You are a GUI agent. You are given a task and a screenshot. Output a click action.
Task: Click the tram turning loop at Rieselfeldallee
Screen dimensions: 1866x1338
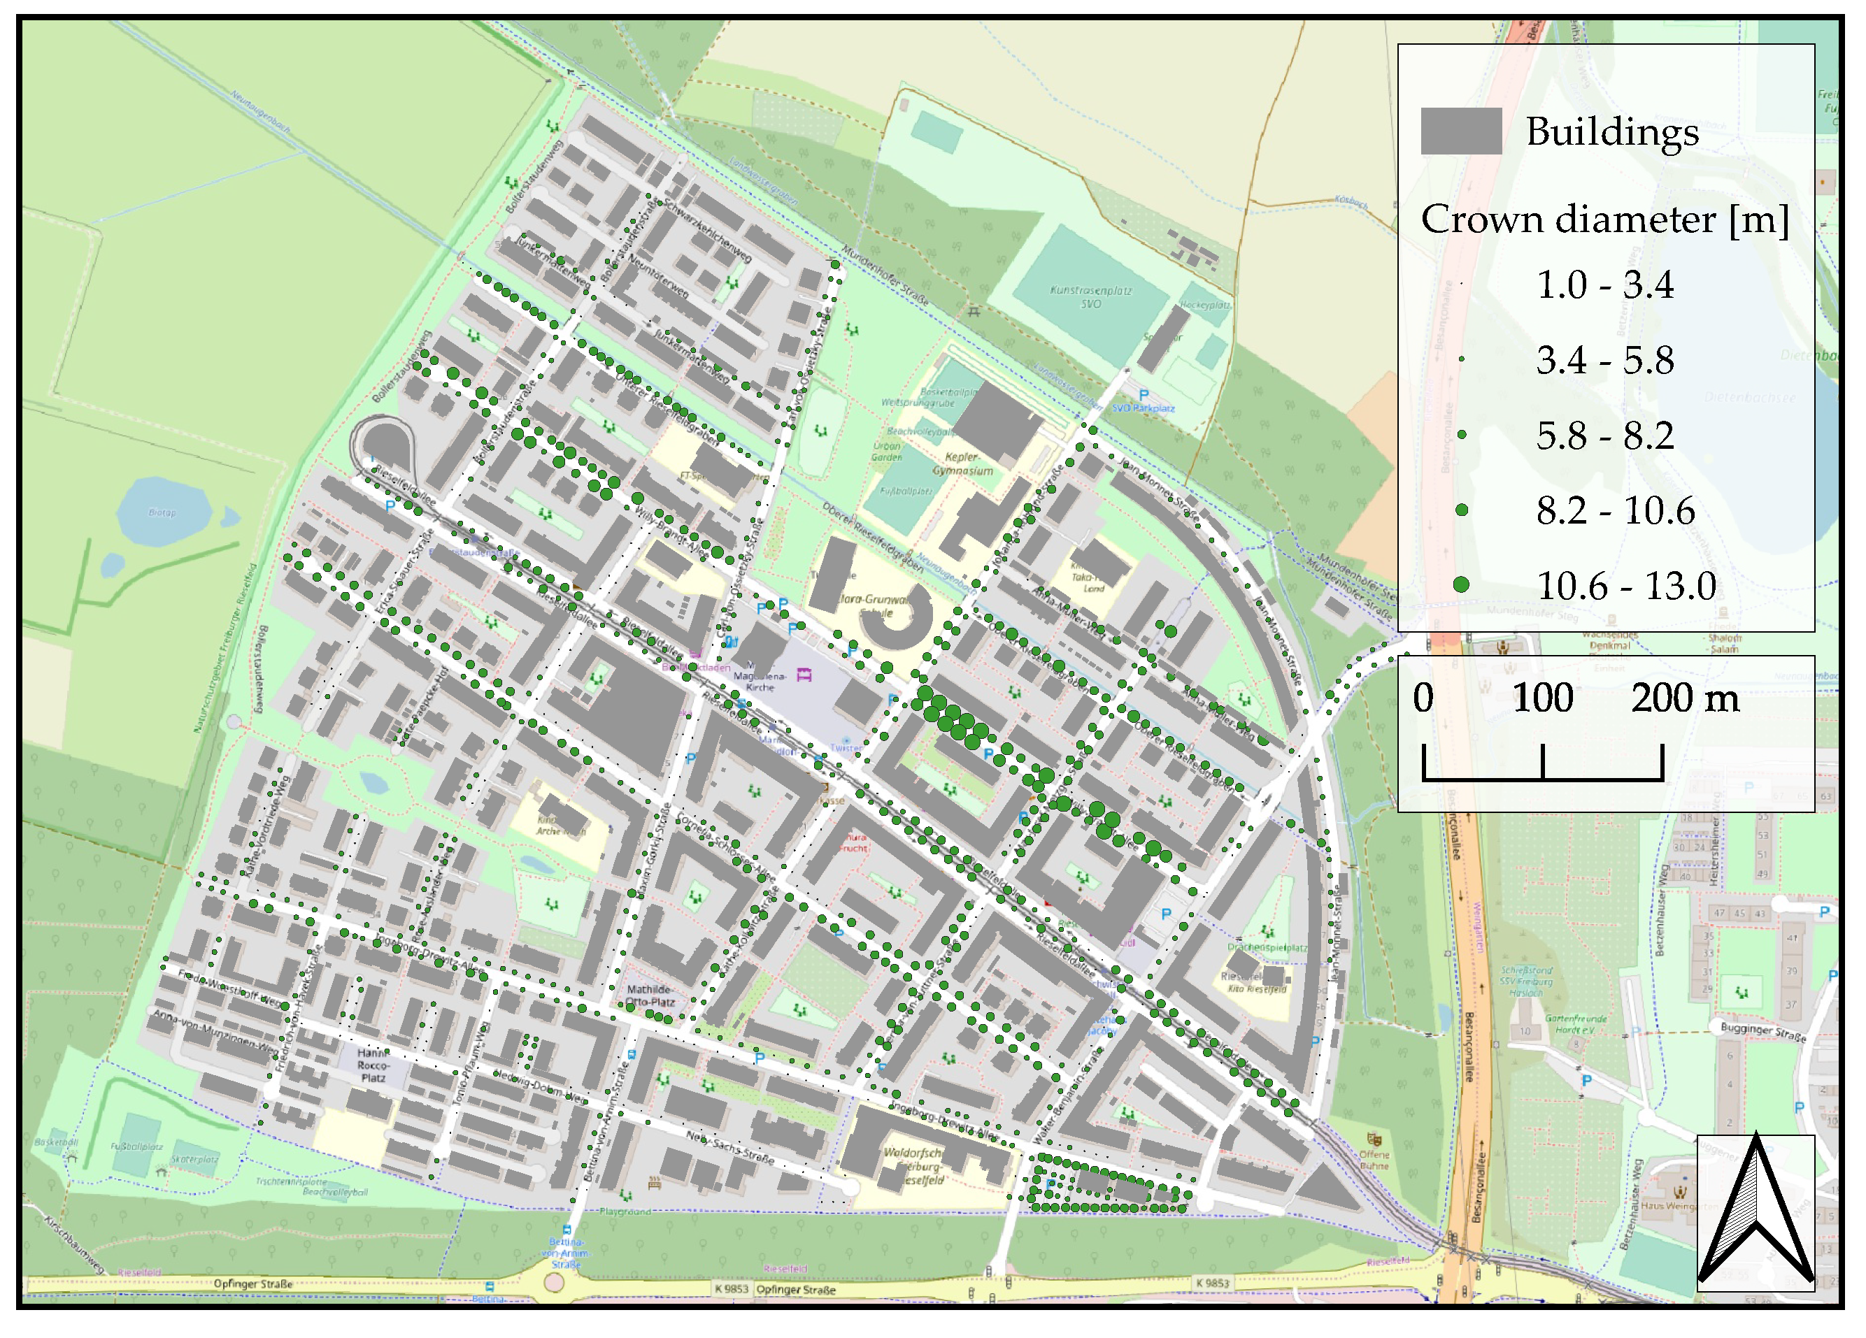(383, 444)
